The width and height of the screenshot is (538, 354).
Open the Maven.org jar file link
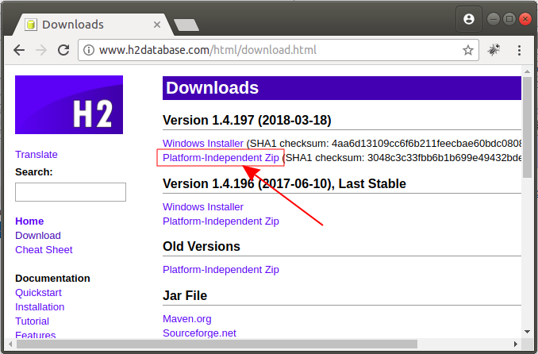click(187, 319)
